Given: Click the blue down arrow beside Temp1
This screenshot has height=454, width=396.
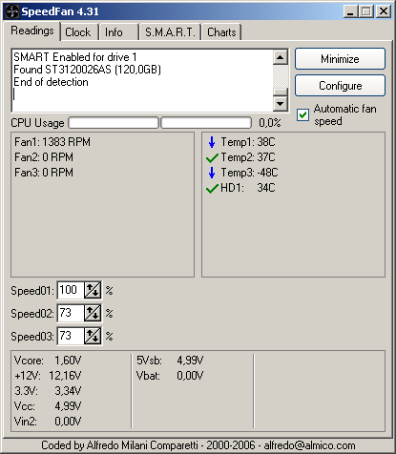Looking at the screenshot, I should click(x=212, y=142).
